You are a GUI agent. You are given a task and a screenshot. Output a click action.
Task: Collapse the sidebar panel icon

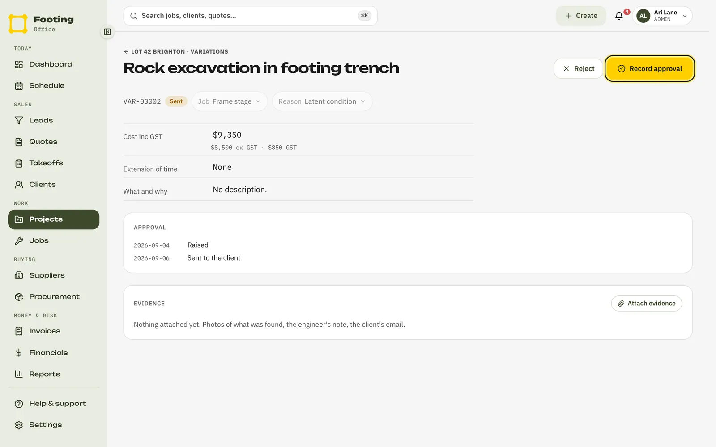pos(107,32)
